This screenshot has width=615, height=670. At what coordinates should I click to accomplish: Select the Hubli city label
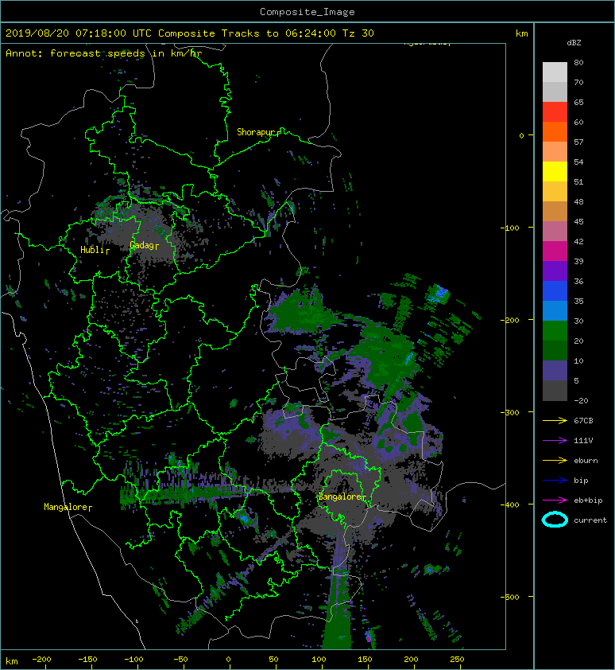tap(92, 250)
